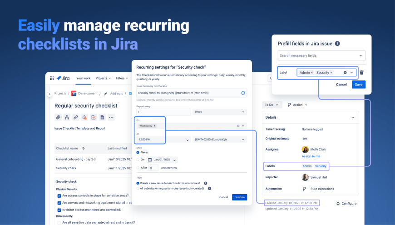
Task: Open the Jira app switcher grid icon
Action: click(x=52, y=78)
